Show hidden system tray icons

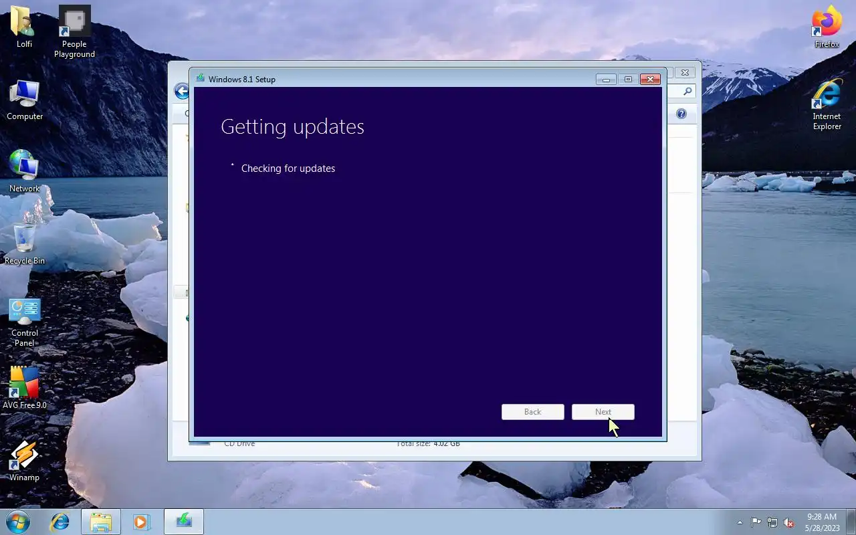click(740, 522)
